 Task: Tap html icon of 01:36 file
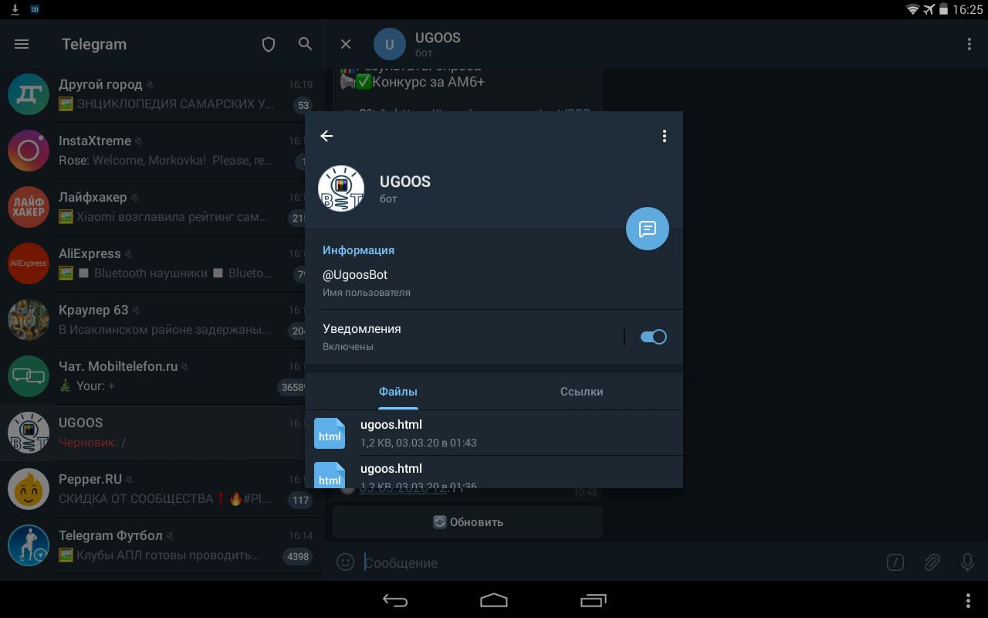[x=330, y=474]
